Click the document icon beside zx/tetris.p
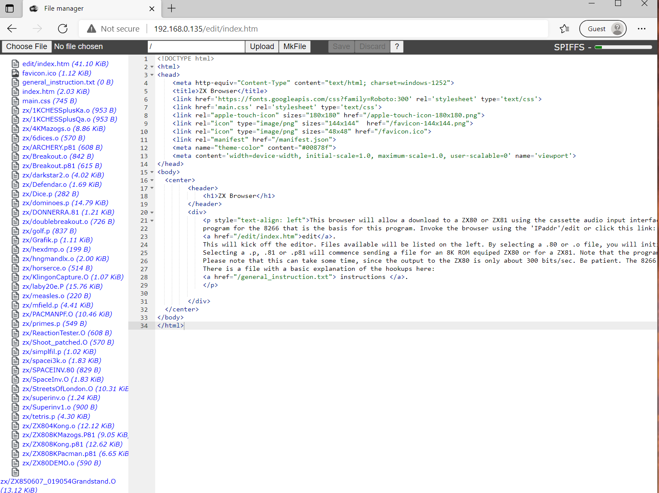 point(15,416)
